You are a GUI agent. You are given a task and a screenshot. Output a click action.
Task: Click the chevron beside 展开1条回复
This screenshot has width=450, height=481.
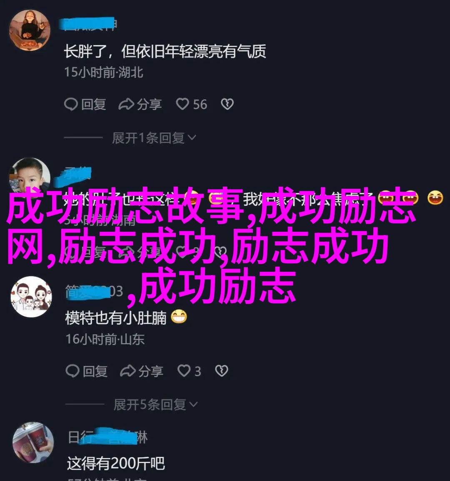[192, 138]
